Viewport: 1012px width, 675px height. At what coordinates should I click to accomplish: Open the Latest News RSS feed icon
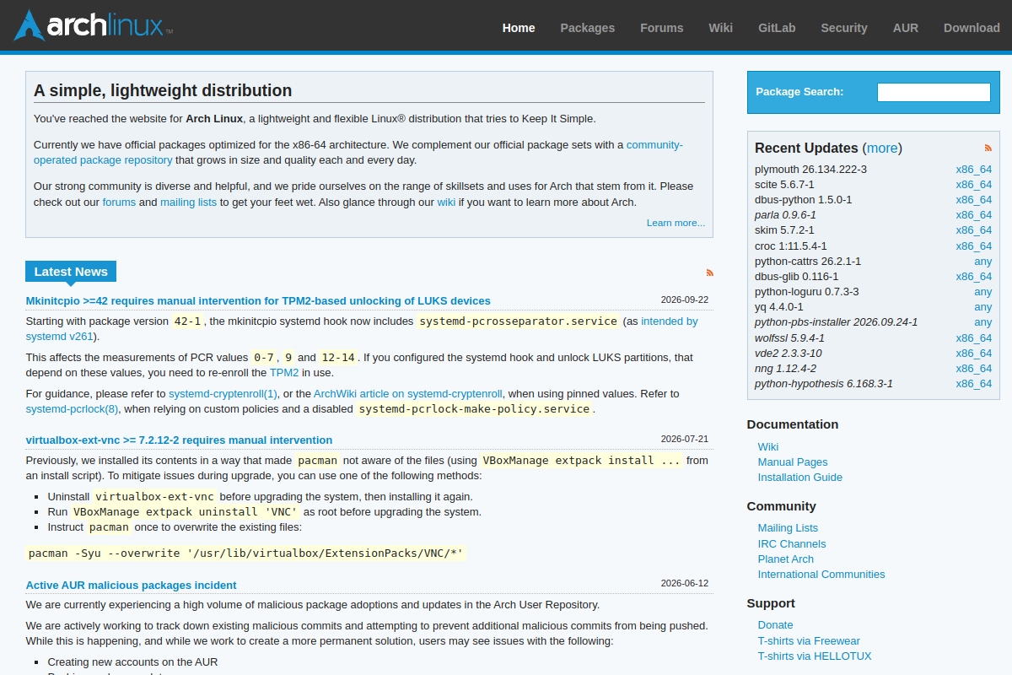[710, 273]
